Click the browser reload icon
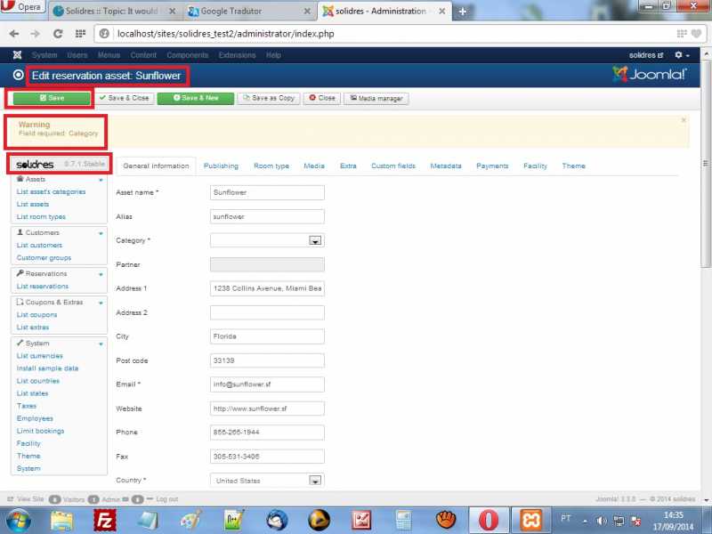 point(58,33)
